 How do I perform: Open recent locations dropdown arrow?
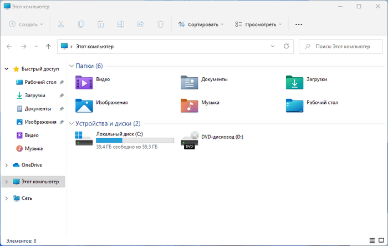[36, 47]
